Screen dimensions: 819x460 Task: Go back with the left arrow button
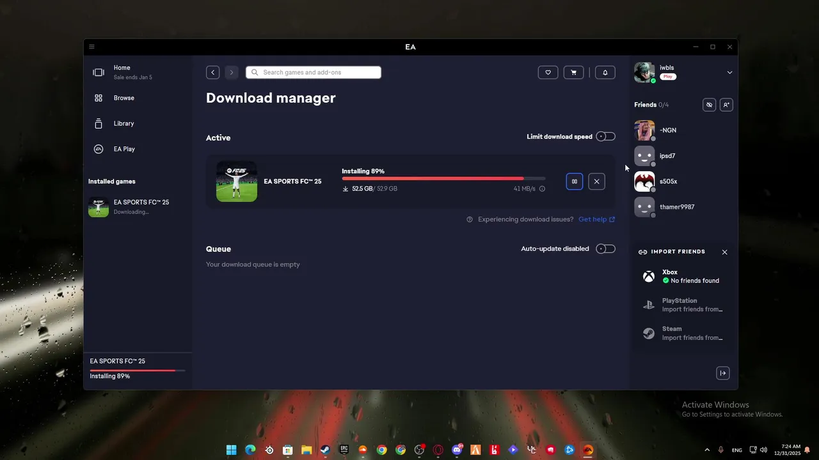click(x=213, y=72)
